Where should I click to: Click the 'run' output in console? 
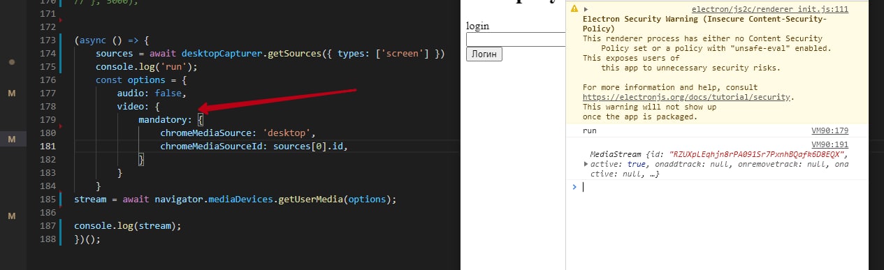590,131
